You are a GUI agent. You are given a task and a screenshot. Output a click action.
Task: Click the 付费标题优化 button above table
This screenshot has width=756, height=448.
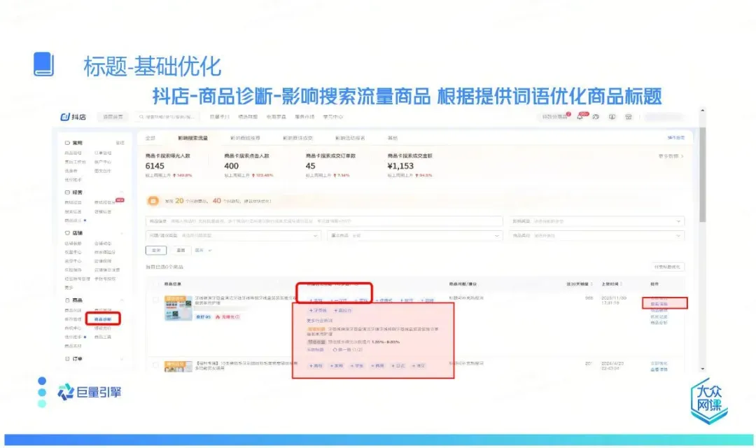click(667, 267)
